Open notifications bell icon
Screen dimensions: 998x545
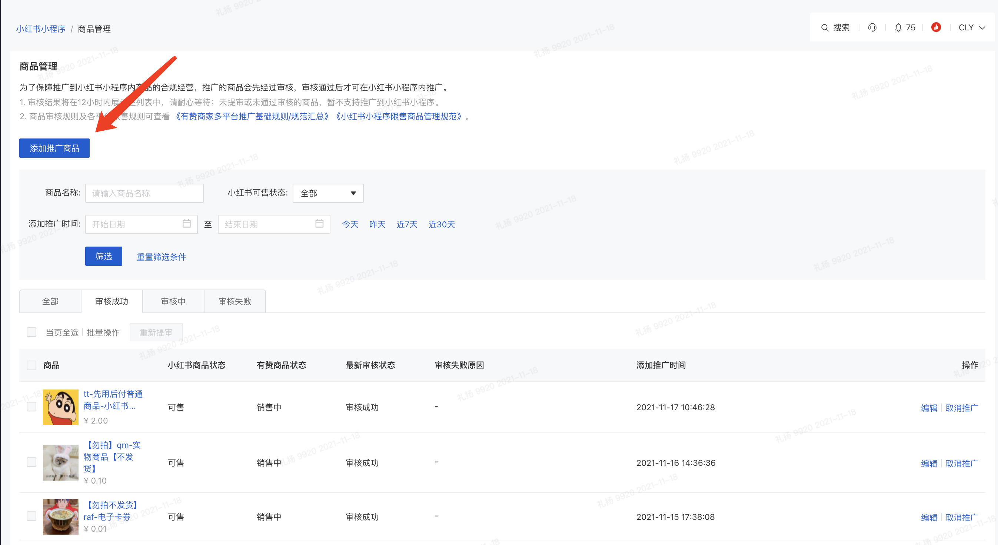[898, 27]
